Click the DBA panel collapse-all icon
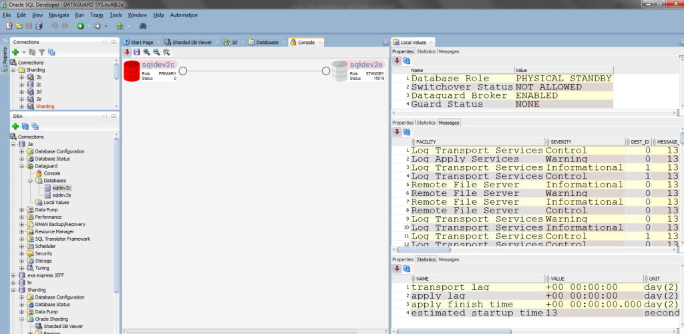684x334 pixels. pyautogui.click(x=35, y=126)
